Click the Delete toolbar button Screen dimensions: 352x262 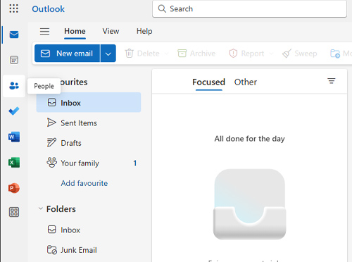[x=142, y=54]
